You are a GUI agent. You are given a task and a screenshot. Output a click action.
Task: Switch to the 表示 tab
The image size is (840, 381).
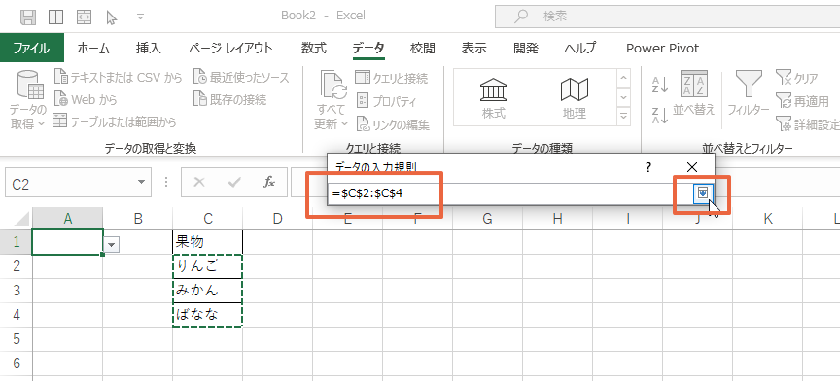(x=474, y=49)
